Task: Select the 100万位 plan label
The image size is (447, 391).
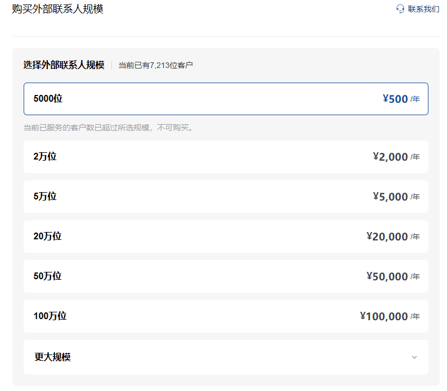Action: pos(50,316)
